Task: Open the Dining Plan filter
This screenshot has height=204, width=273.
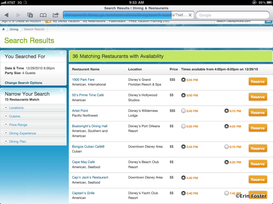Action: pos(18,142)
